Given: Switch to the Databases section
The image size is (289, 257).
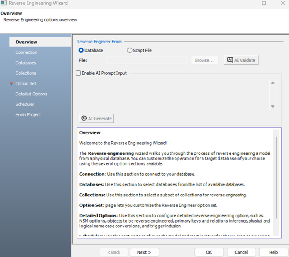Looking at the screenshot, I should coord(26,63).
